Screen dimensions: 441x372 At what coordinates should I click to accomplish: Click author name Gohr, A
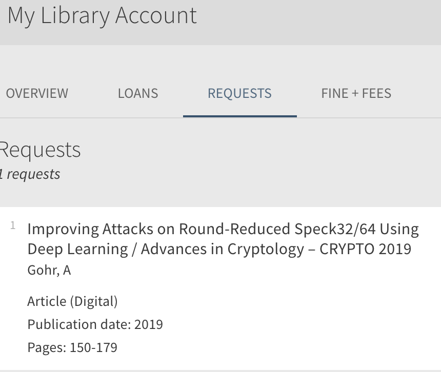pyautogui.click(x=49, y=271)
